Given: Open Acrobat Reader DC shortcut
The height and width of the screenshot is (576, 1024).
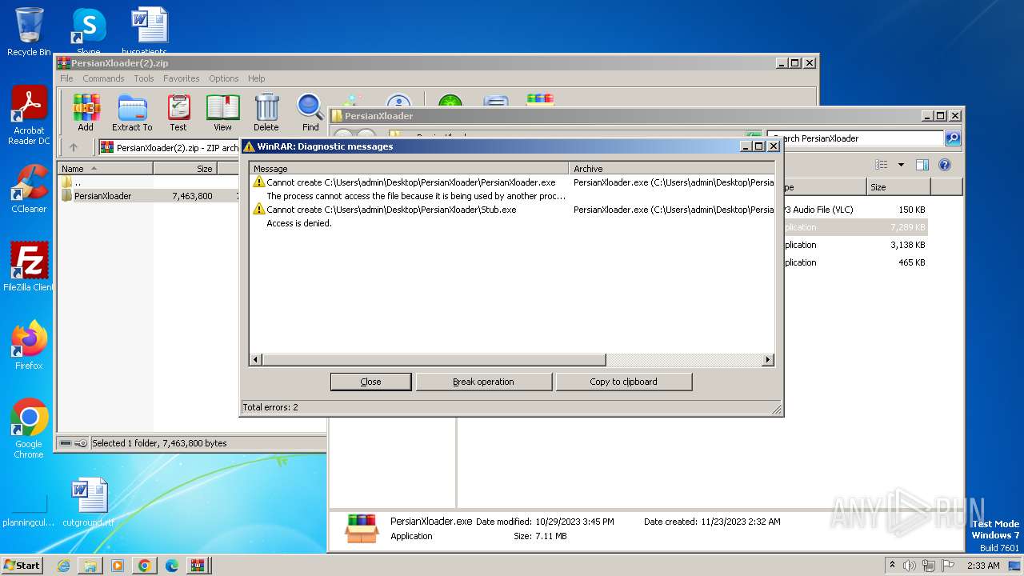Looking at the screenshot, I should (x=29, y=116).
